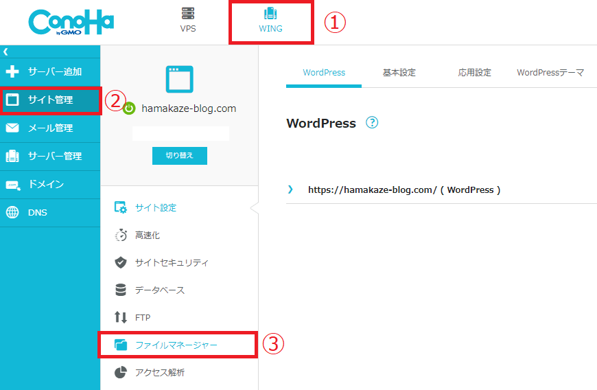Screen dimensions: 597x390
Task: Click the plus icon for サーバー追加
Action: [12, 71]
